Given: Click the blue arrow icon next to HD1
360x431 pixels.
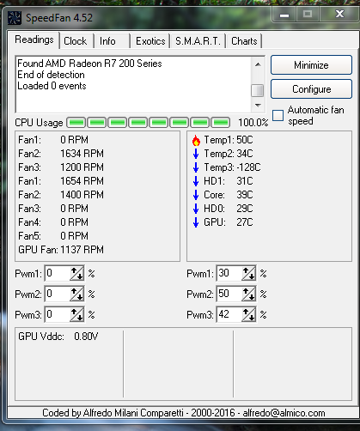Looking at the screenshot, I should point(196,181).
